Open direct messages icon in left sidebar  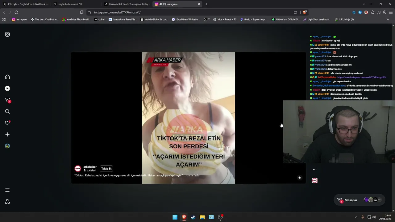[8, 100]
